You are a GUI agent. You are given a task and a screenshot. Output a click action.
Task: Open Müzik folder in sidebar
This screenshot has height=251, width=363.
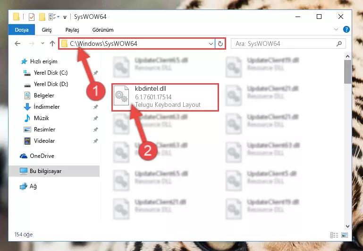42,118
